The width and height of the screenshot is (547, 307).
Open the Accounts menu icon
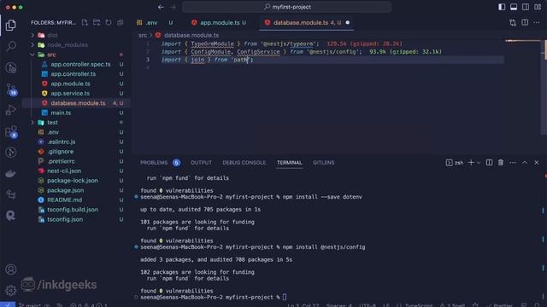tap(11, 269)
